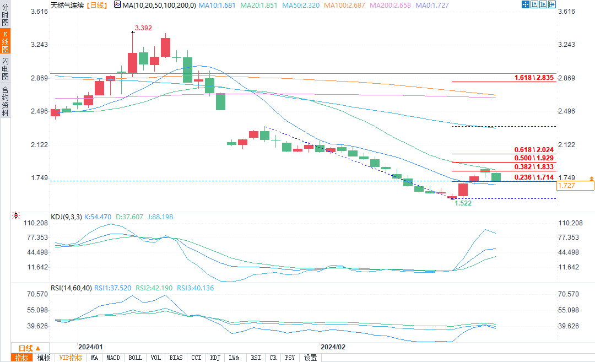Select the K线图 side tab
The height and width of the screenshot is (362, 595).
5,40
